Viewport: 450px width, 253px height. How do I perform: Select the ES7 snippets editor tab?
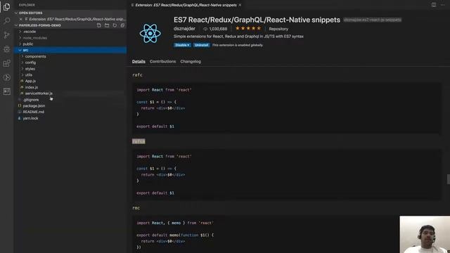tap(186, 5)
